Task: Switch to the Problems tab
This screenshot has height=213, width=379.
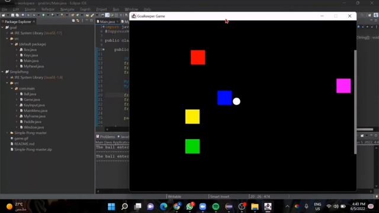Action: pyautogui.click(x=107, y=137)
